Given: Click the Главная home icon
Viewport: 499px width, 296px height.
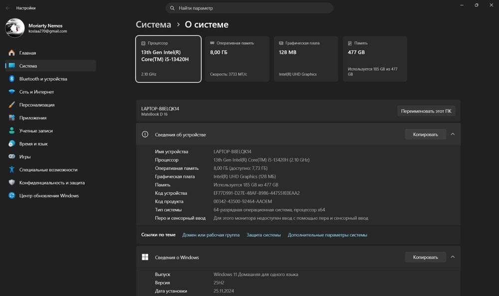Looking at the screenshot, I should click(x=12, y=53).
